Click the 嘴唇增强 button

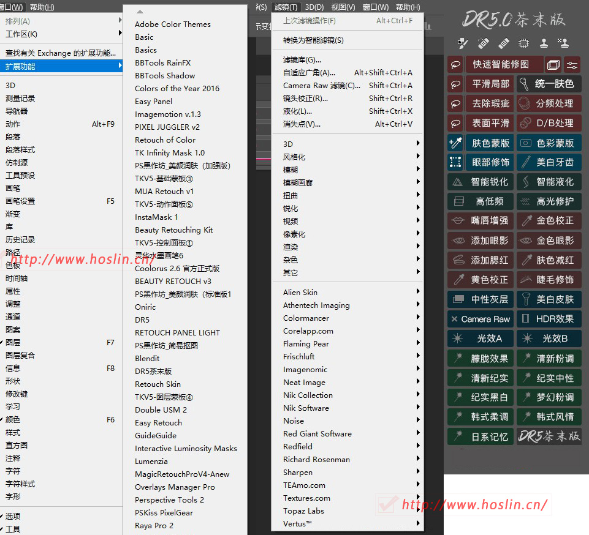point(481,221)
